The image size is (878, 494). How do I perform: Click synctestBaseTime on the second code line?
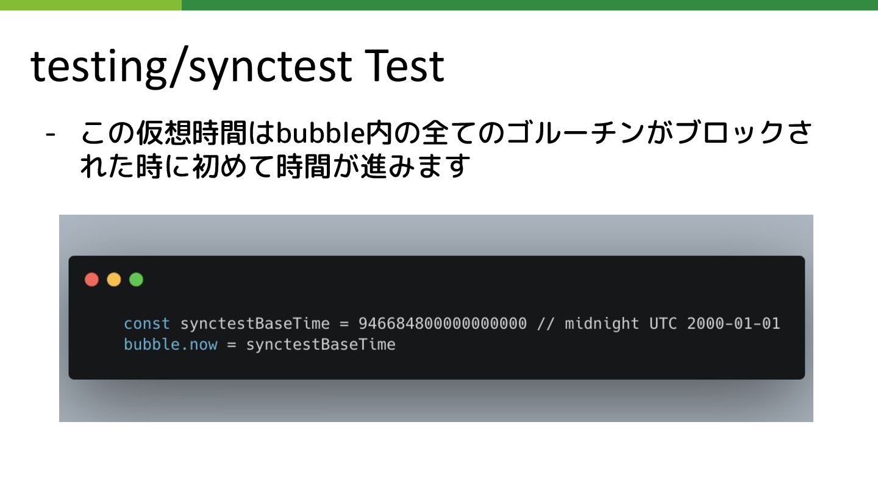point(321,345)
